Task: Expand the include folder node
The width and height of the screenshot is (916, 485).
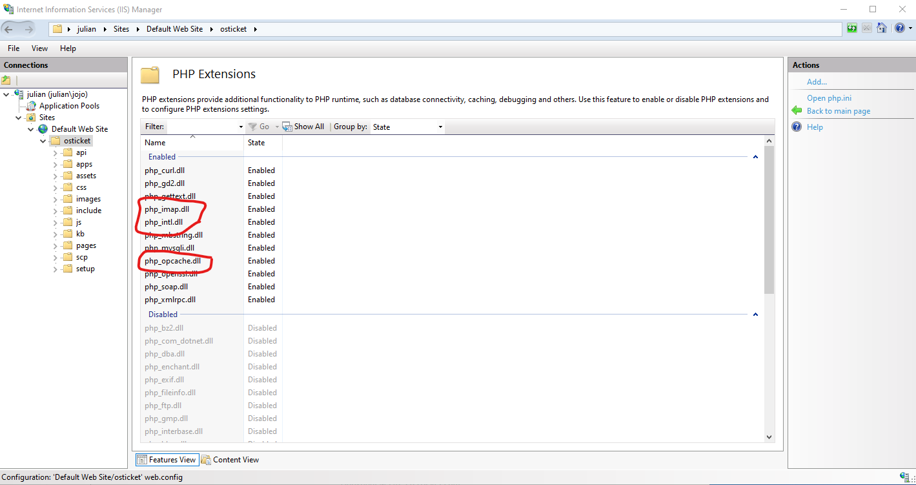Action: pyautogui.click(x=56, y=211)
